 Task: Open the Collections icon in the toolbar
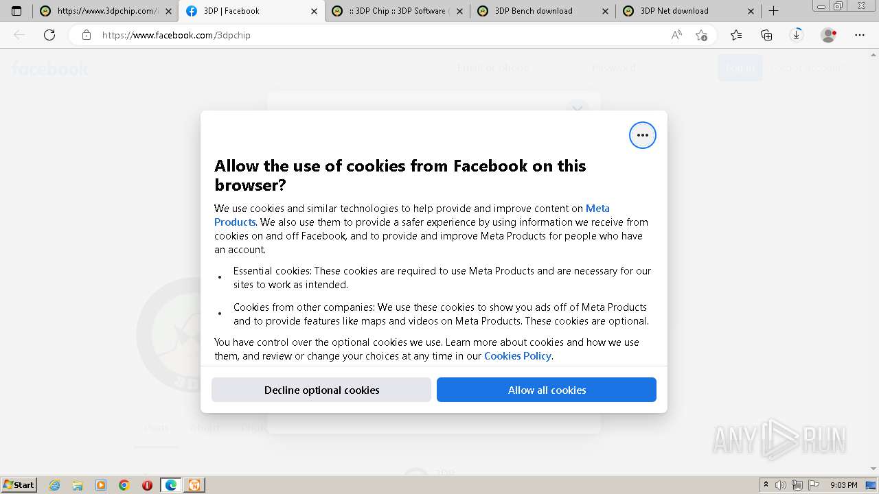766,35
